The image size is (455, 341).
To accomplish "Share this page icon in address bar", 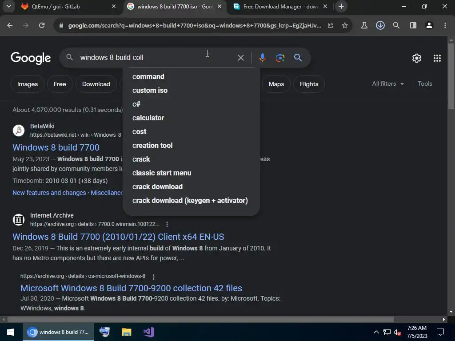I will point(330,25).
